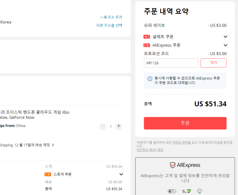Screen dimensions: 238x195
Task: Expand the AliExpress 쿠폰 dropdown
Action: click(x=225, y=45)
